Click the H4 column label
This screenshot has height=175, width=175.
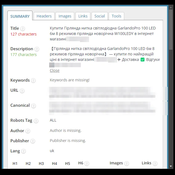point(54,164)
